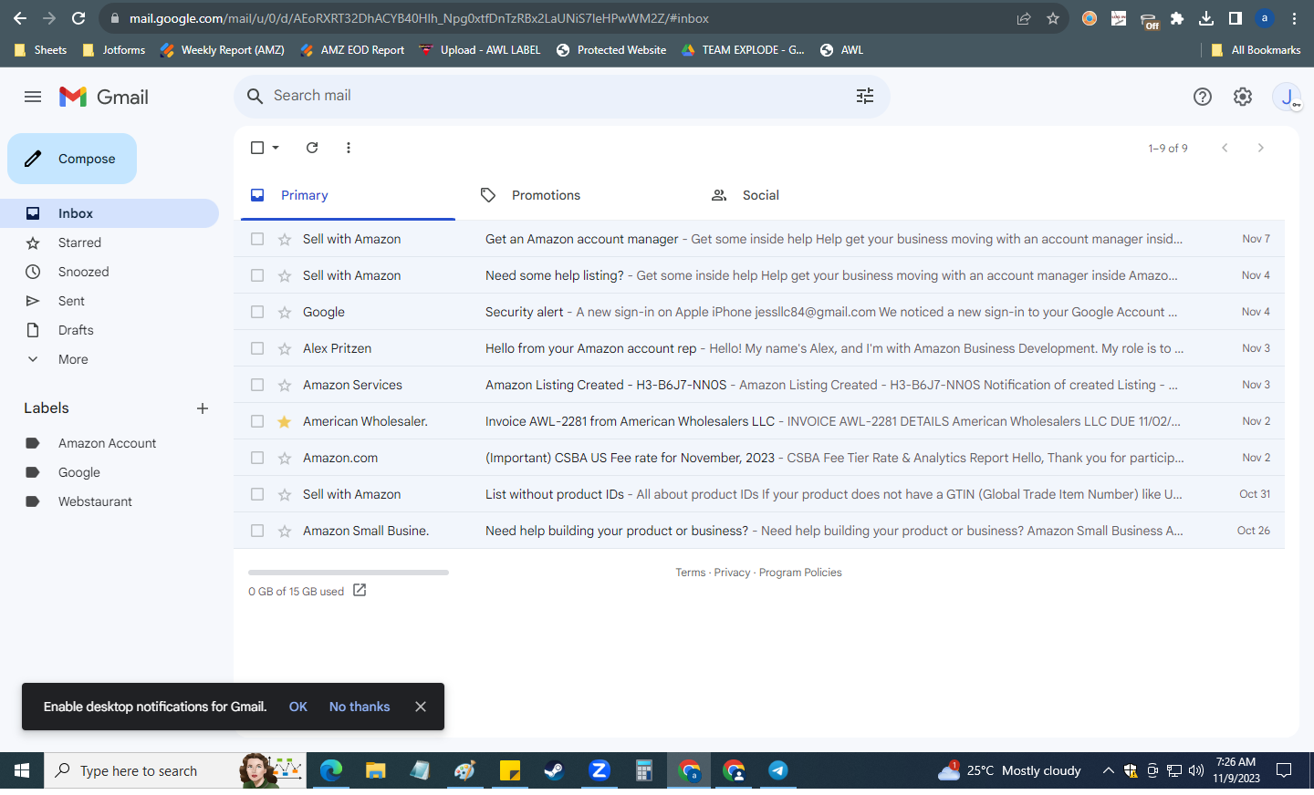Open the Amazon Account label

pos(109,443)
